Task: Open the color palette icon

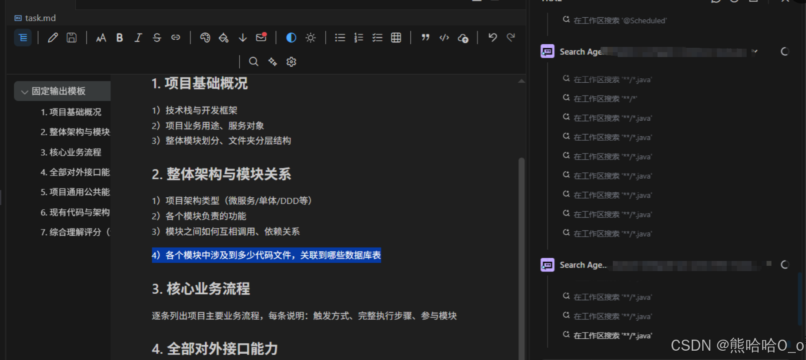Action: 205,38
